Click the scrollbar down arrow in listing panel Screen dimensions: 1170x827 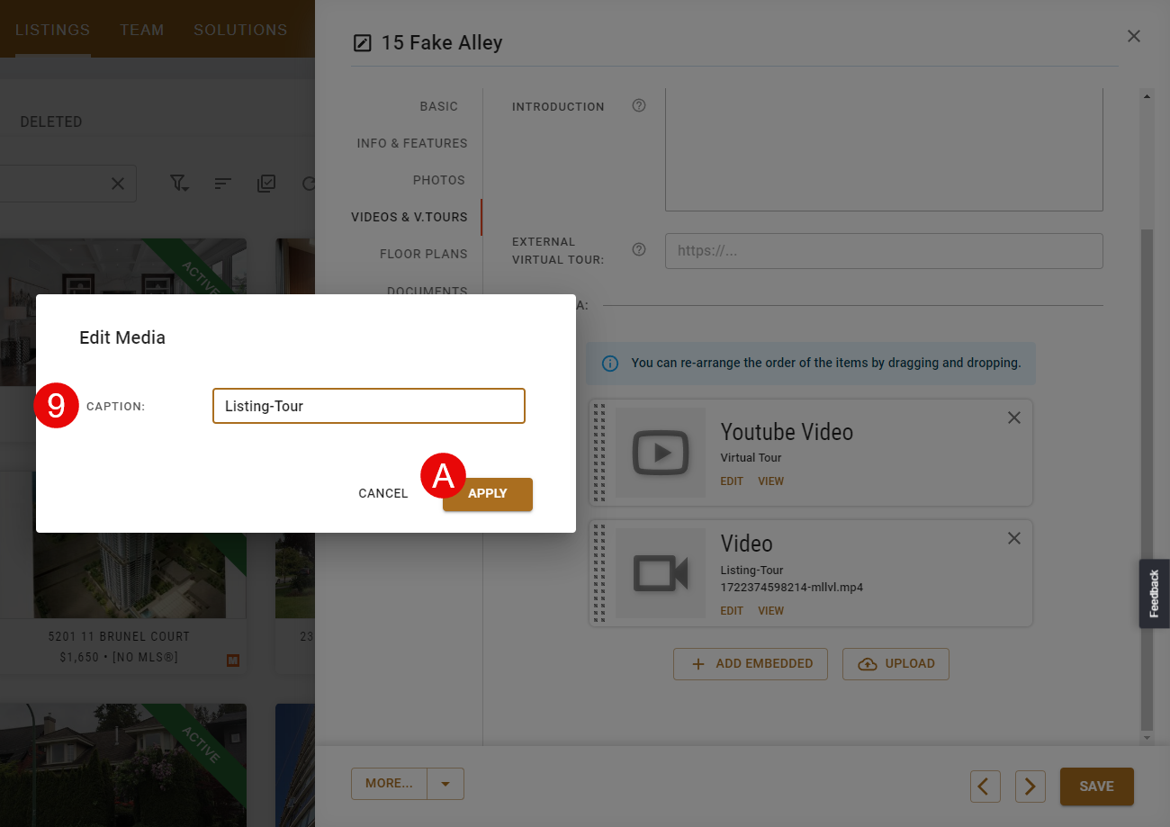pyautogui.click(x=1147, y=738)
